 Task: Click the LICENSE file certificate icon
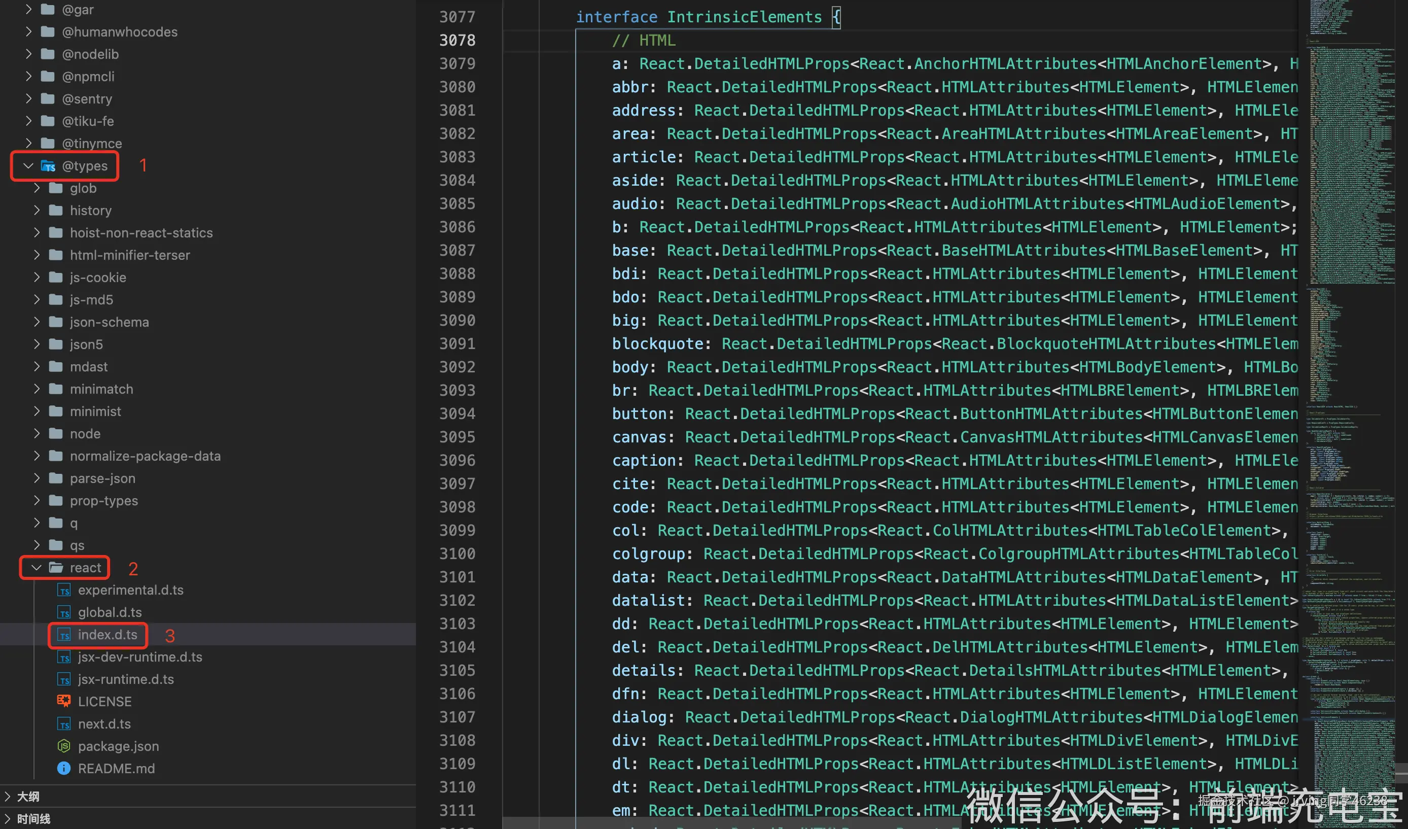[x=64, y=701]
